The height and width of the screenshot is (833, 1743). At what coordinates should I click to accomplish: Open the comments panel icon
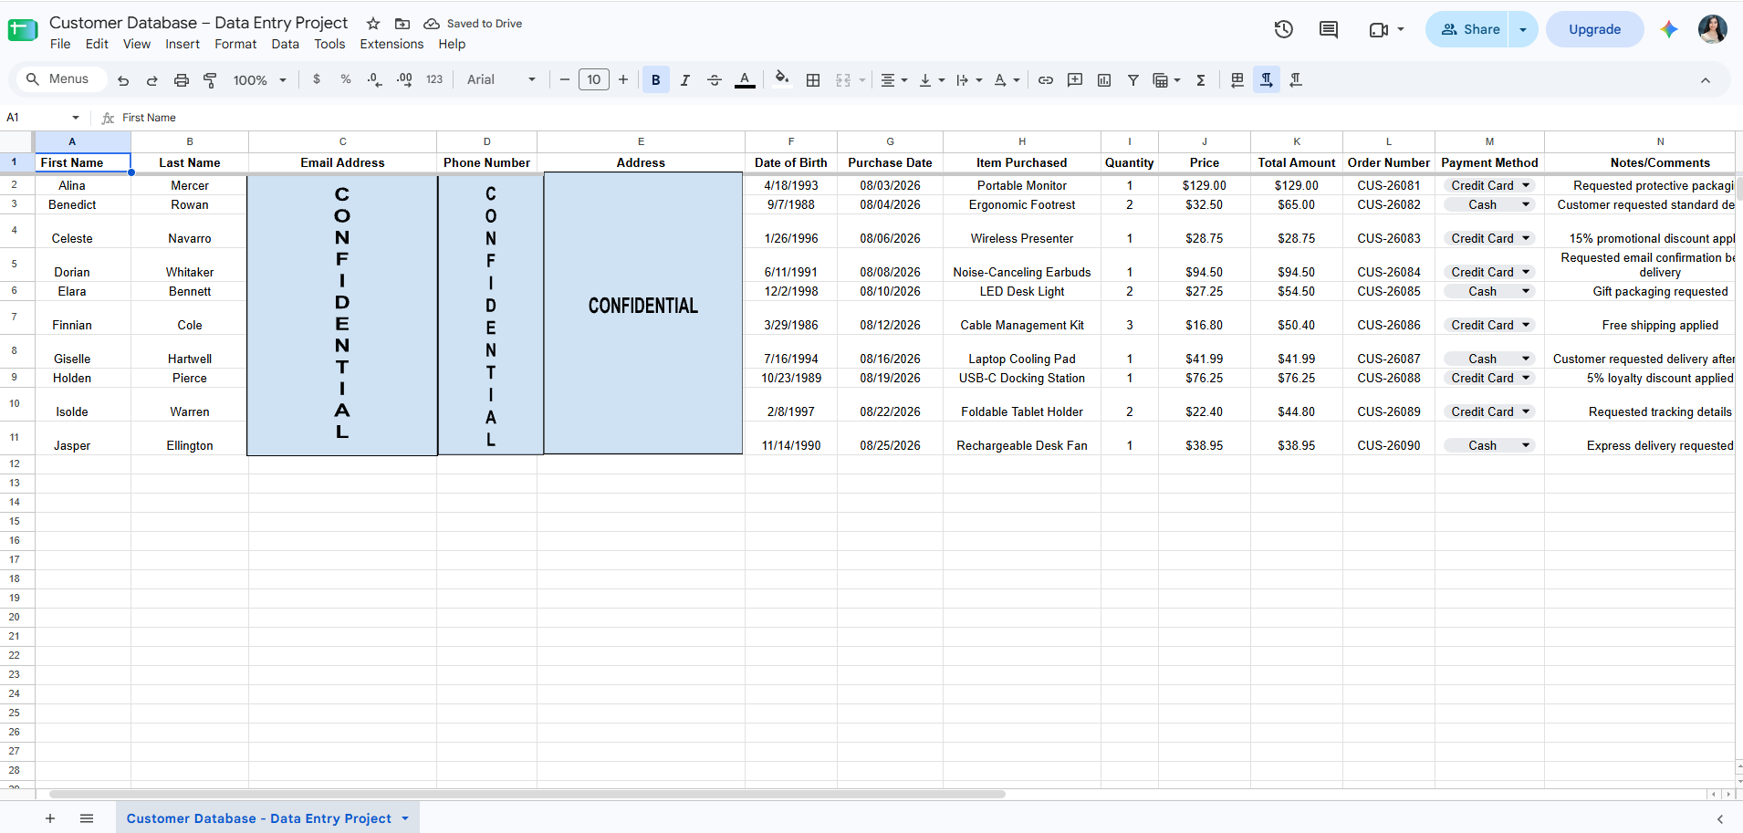(x=1329, y=29)
